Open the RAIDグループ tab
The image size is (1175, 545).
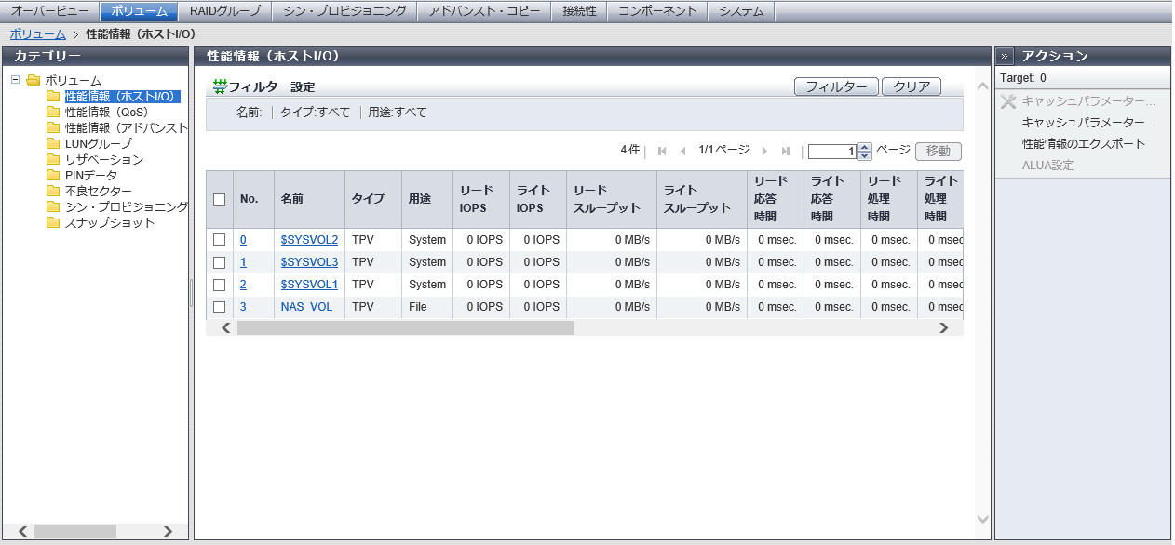coord(225,11)
